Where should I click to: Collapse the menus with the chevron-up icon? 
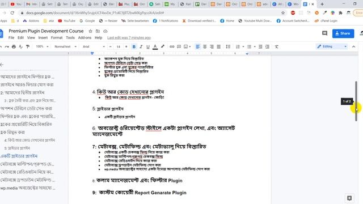pos(353,46)
